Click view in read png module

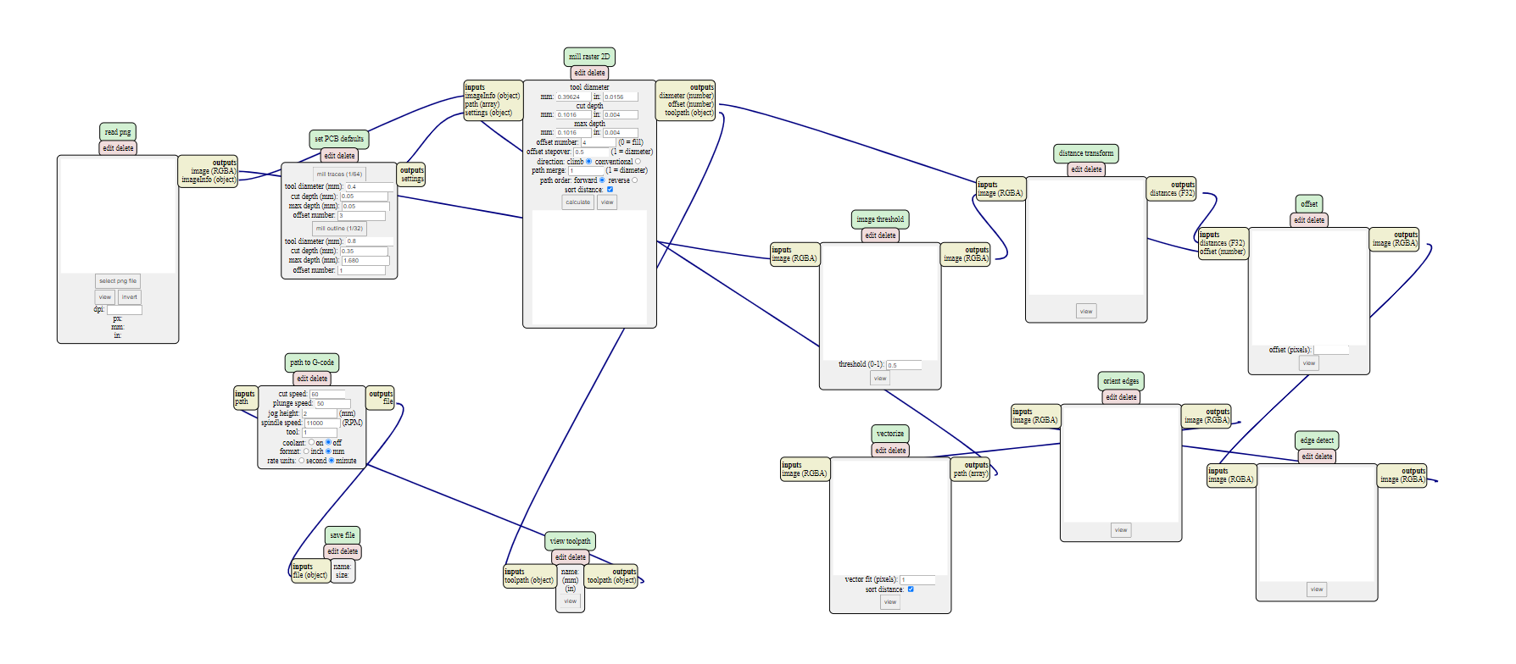tap(105, 297)
